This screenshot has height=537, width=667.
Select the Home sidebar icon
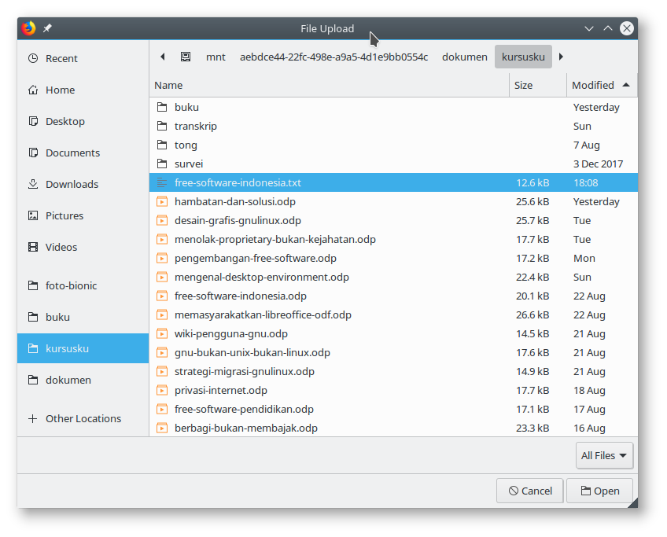click(33, 90)
